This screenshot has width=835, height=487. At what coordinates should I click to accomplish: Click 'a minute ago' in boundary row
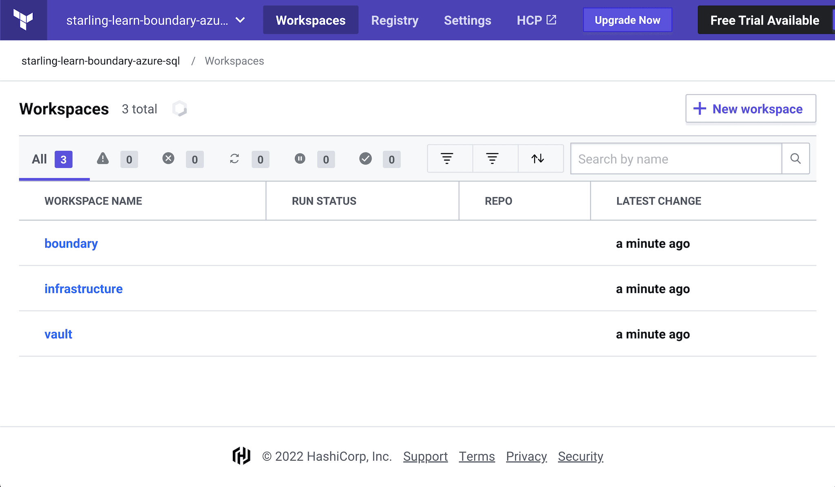tap(653, 244)
